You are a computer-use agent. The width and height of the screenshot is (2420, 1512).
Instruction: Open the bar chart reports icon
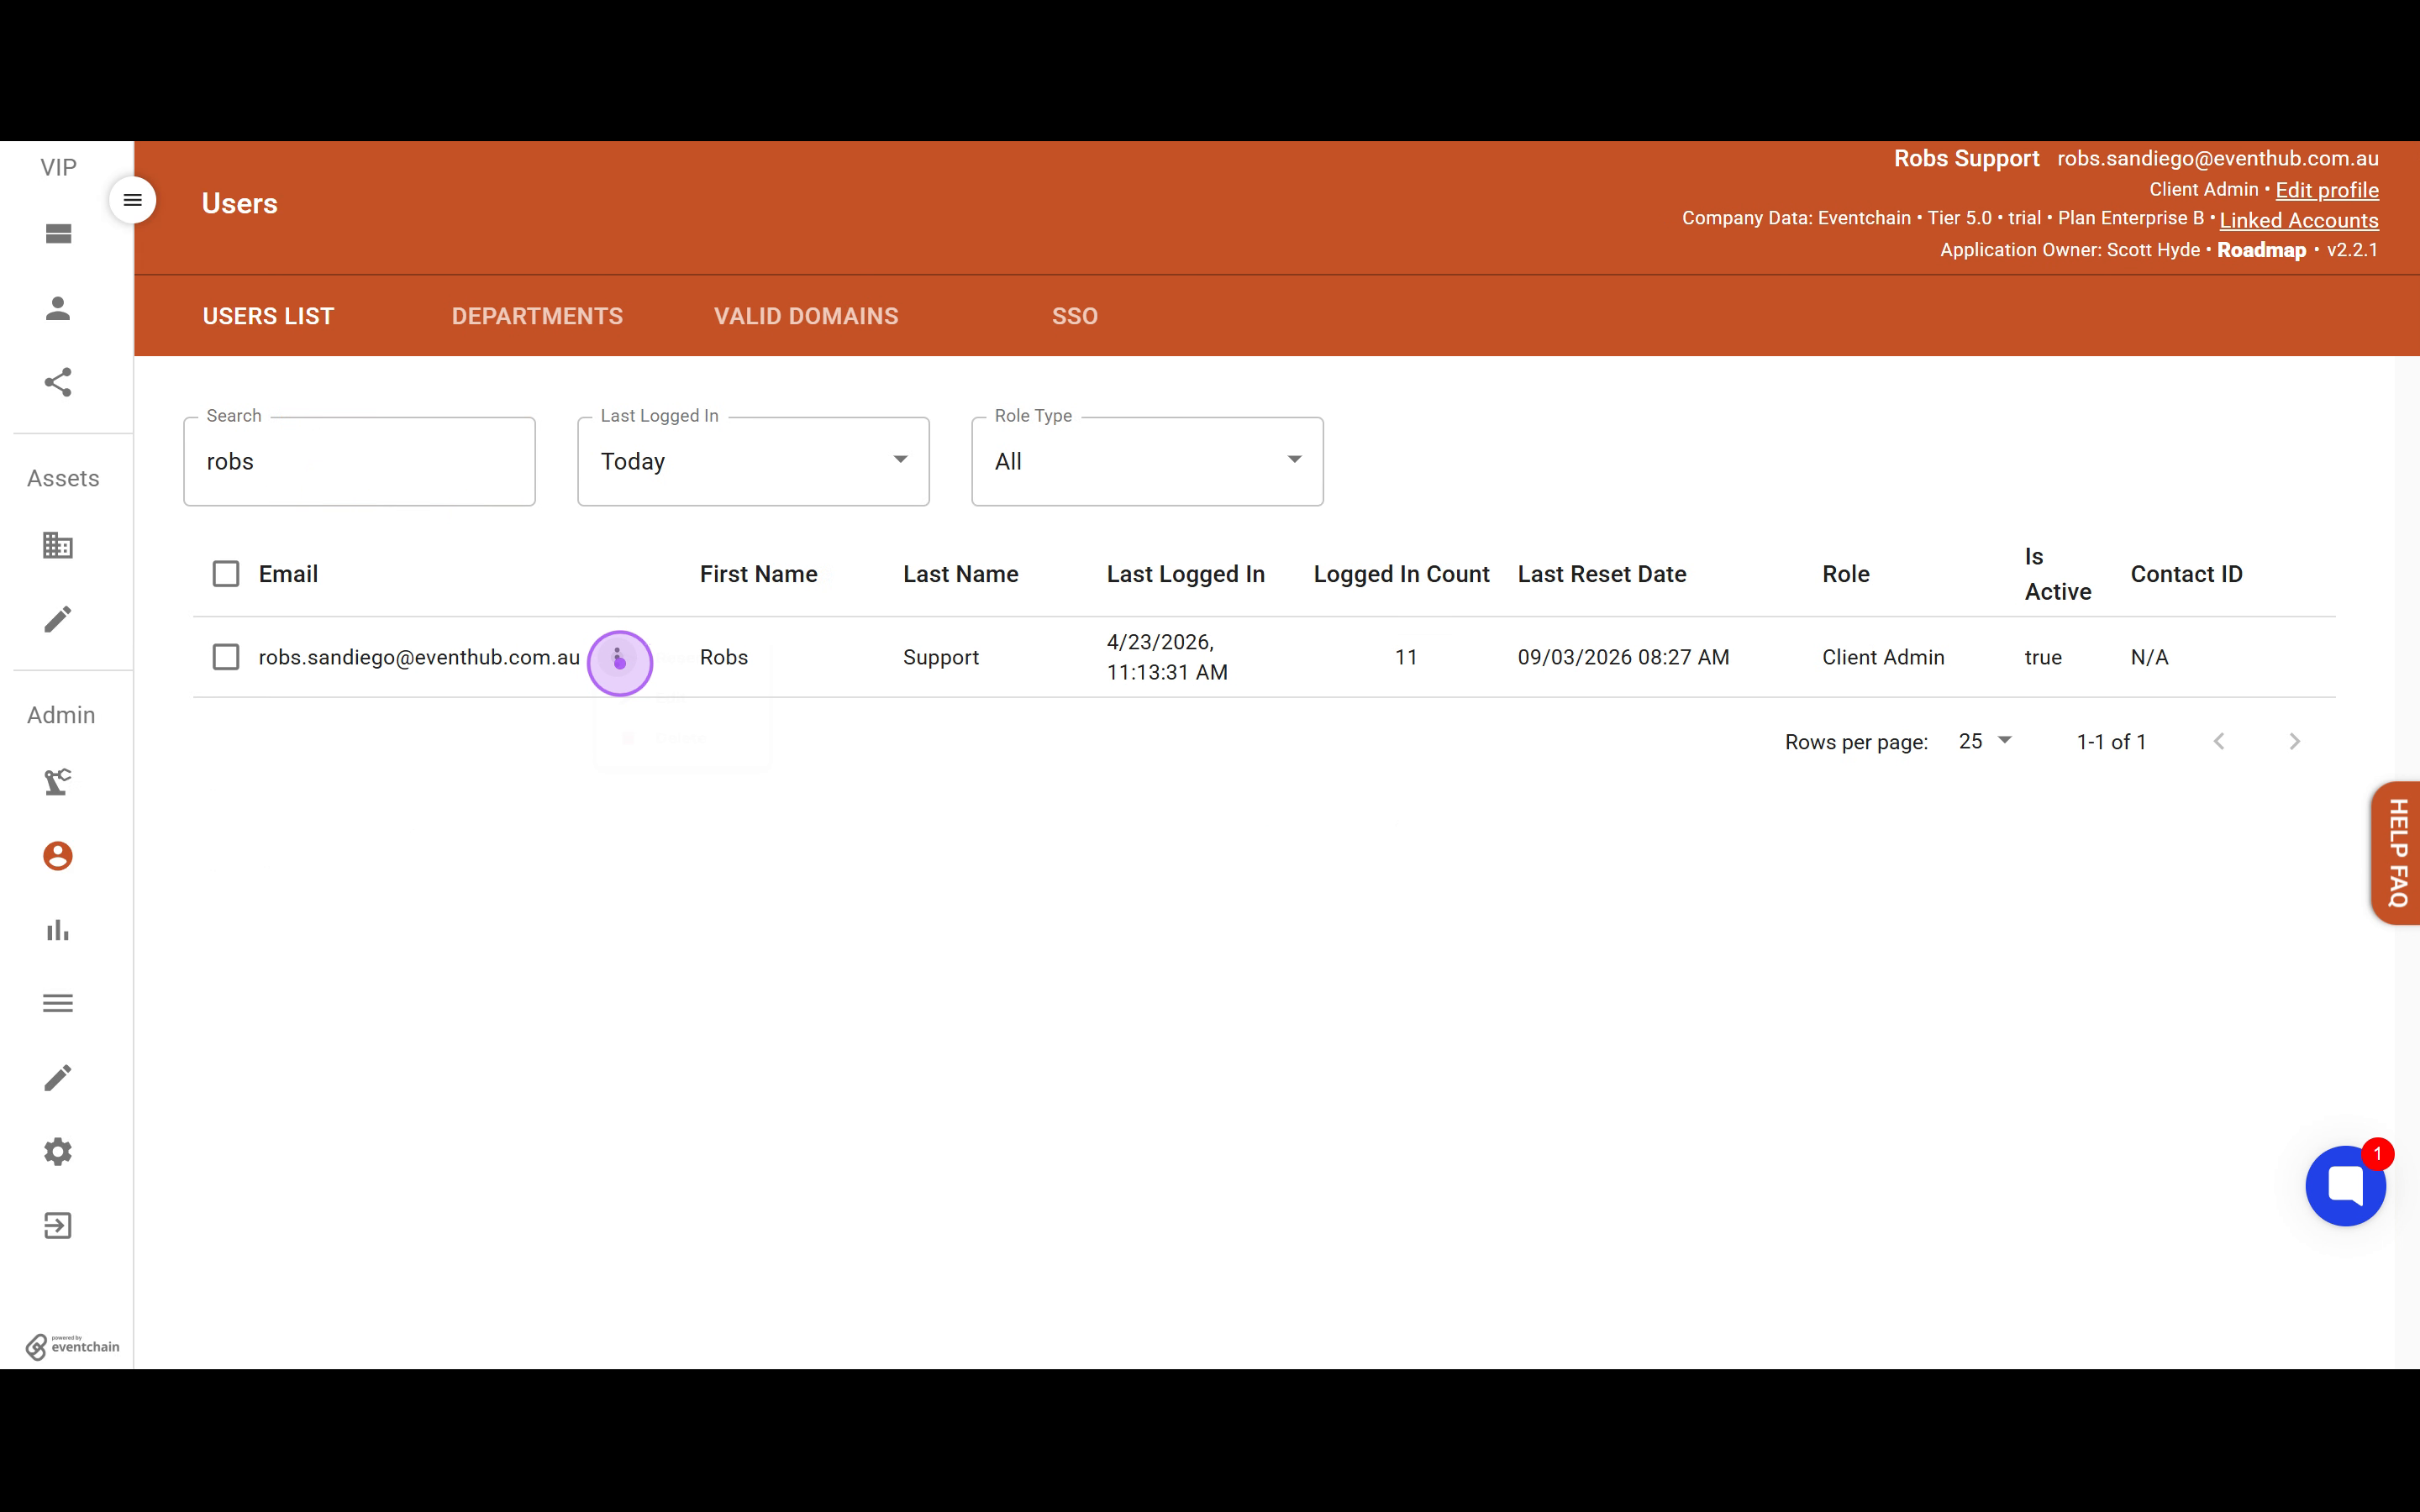click(x=58, y=930)
